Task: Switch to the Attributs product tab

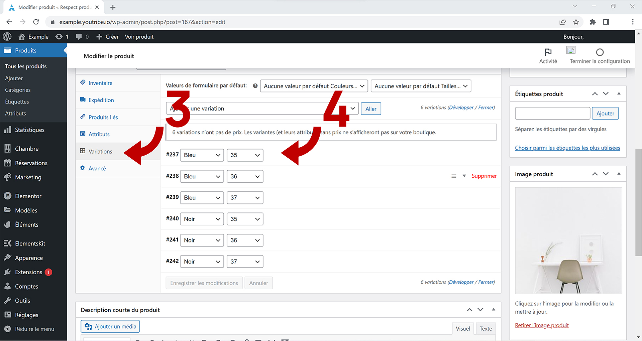Action: 99,134
